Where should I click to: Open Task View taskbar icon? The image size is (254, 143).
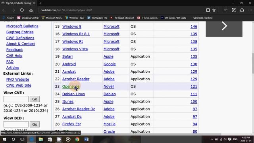(x=22, y=139)
